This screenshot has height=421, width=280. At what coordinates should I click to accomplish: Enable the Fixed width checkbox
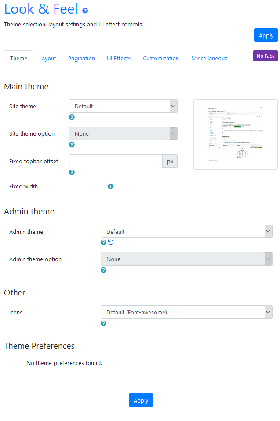(x=103, y=186)
